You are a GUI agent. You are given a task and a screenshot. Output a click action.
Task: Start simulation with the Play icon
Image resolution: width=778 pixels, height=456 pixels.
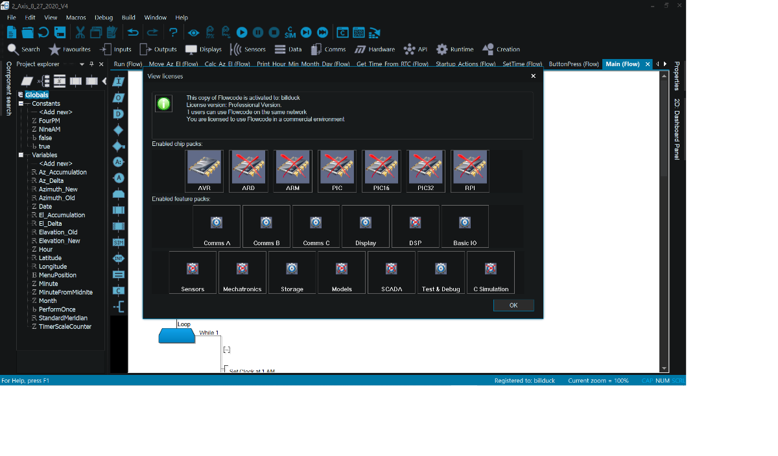tap(242, 32)
